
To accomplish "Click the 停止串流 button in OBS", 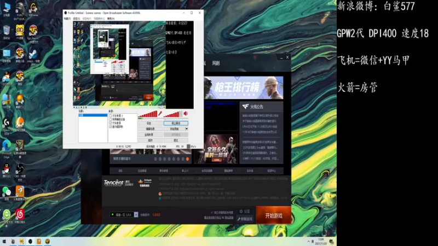I will [x=176, y=123].
